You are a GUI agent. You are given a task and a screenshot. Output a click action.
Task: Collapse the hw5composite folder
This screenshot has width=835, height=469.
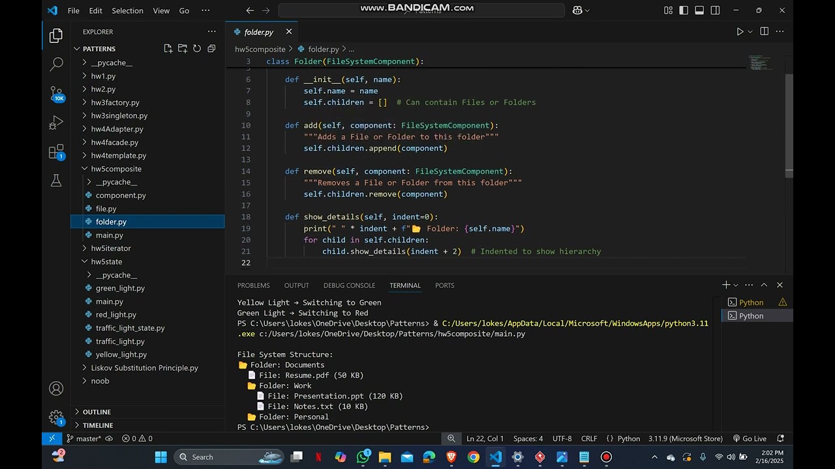pyautogui.click(x=115, y=169)
